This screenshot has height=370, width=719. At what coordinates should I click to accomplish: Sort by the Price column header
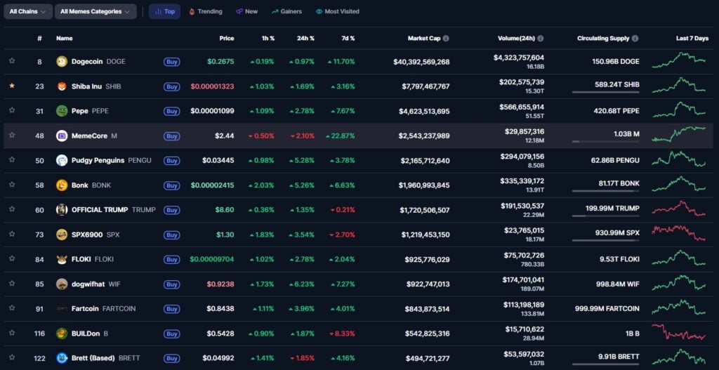[227, 39]
